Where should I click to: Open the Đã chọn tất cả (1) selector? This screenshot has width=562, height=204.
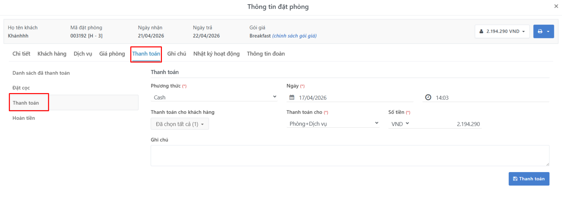tap(180, 124)
